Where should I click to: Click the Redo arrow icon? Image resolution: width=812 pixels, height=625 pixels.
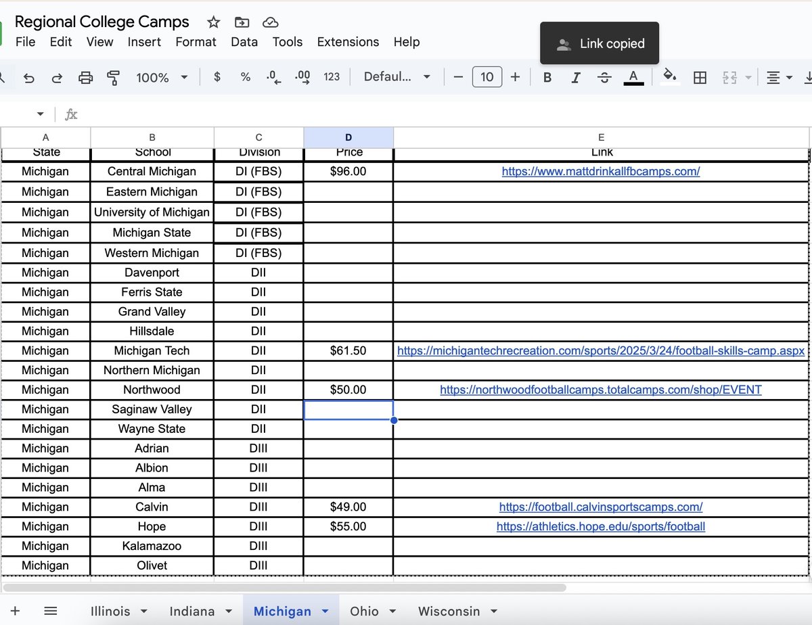click(57, 77)
